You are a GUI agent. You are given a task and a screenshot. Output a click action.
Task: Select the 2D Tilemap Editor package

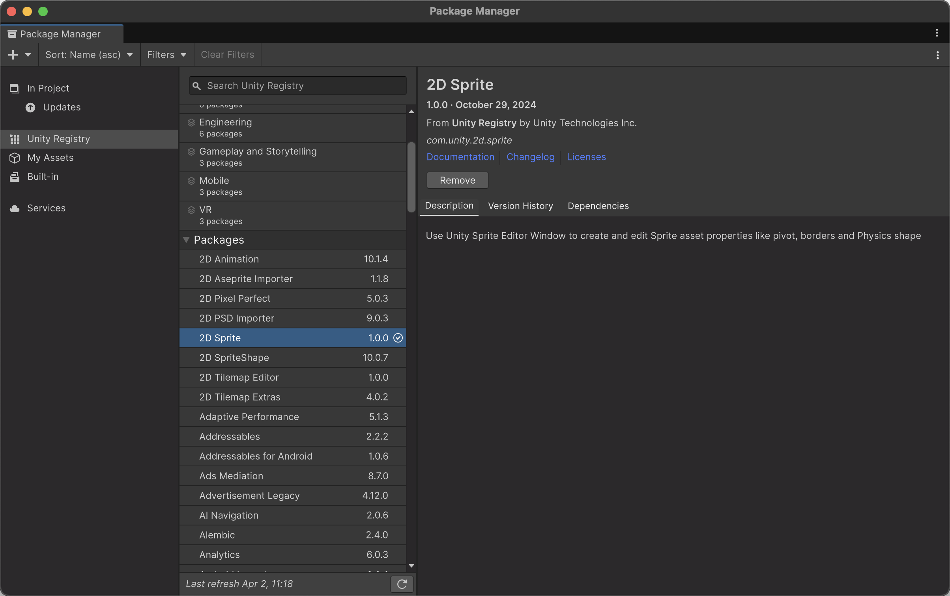click(293, 377)
